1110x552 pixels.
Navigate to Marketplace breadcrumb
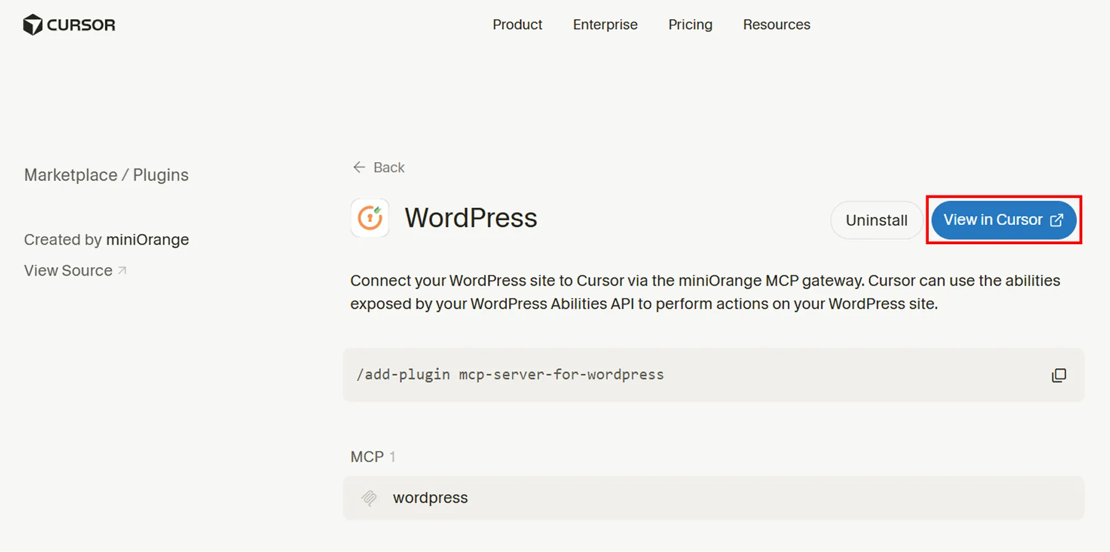tap(70, 175)
